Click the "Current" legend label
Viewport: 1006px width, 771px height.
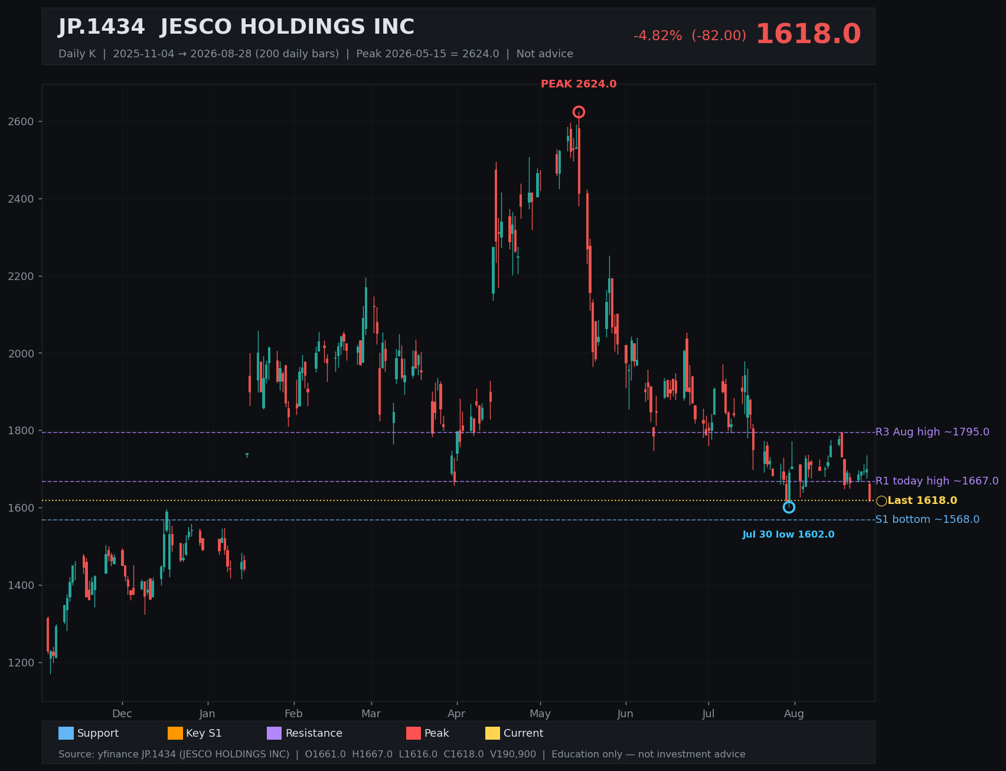(x=524, y=733)
